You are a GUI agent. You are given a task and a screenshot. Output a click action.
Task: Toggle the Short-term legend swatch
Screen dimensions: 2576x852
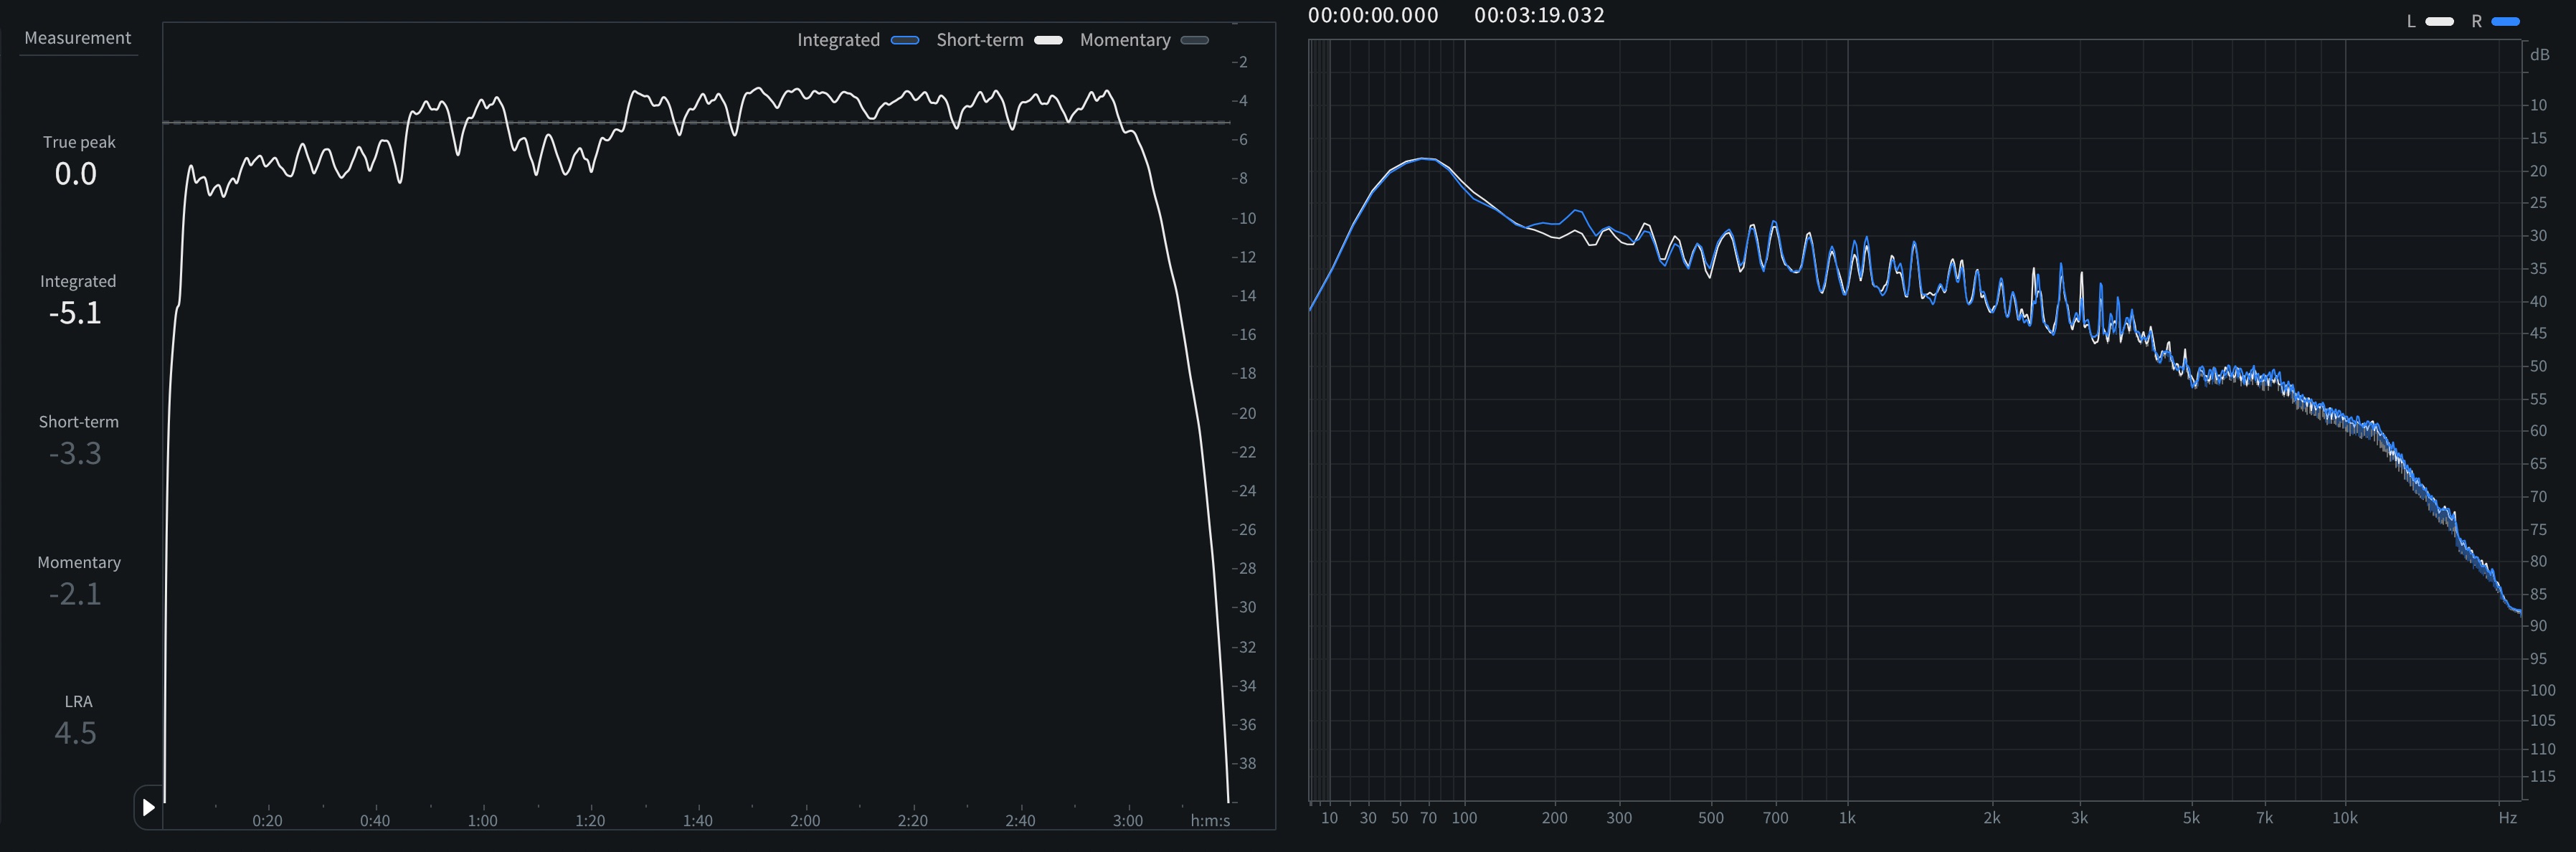pyautogui.click(x=1048, y=40)
